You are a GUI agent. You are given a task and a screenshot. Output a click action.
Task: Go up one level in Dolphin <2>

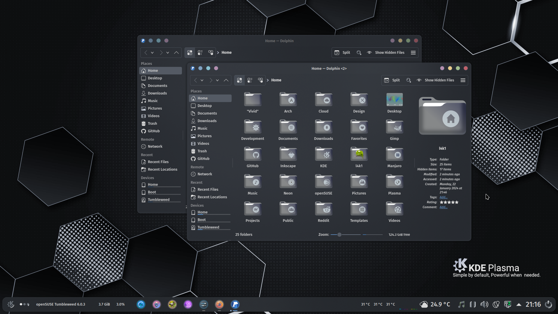coord(226,80)
